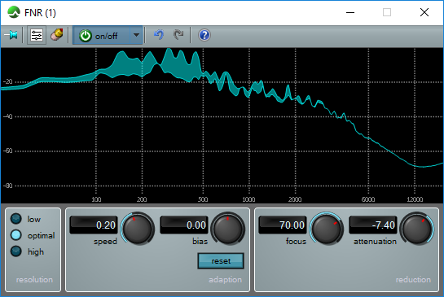
Task: Click the focus value field 70.00
Action: pos(283,225)
